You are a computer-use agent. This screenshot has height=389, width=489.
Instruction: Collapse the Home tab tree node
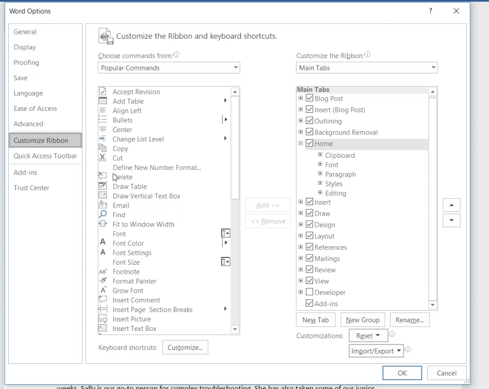point(301,143)
